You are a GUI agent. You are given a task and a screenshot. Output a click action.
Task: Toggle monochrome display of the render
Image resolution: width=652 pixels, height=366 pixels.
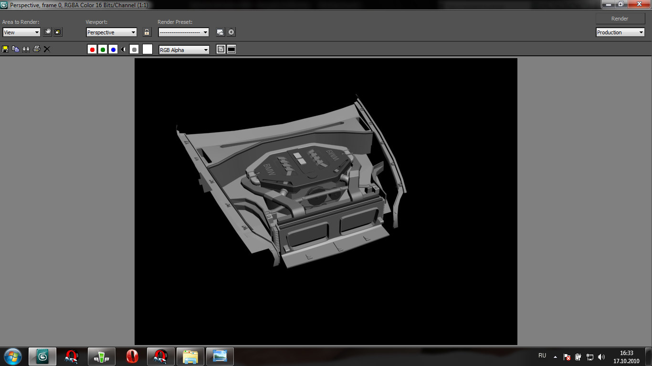[134, 50]
